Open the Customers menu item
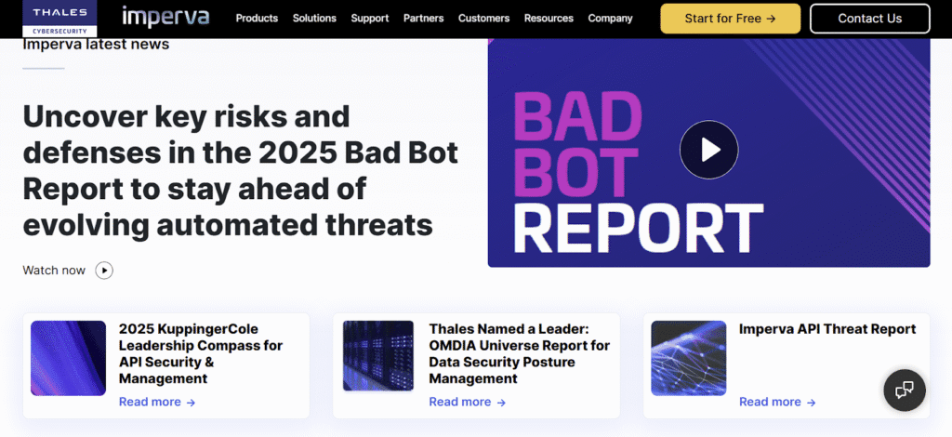 click(483, 19)
